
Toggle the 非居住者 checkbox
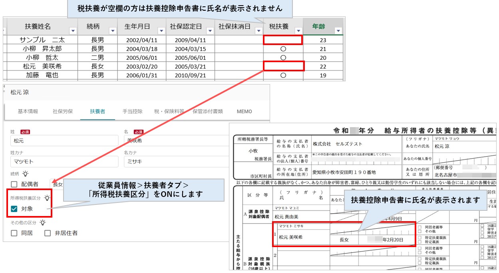point(47,233)
